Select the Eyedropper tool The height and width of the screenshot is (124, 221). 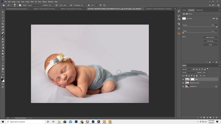(3, 30)
